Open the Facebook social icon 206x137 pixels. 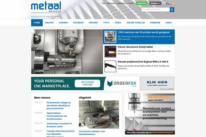pyautogui.click(x=167, y=4)
